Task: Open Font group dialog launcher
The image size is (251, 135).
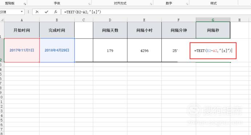Action: pos(89,4)
